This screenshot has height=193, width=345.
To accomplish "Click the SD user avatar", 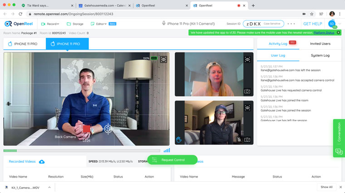I will pos(332,24).
